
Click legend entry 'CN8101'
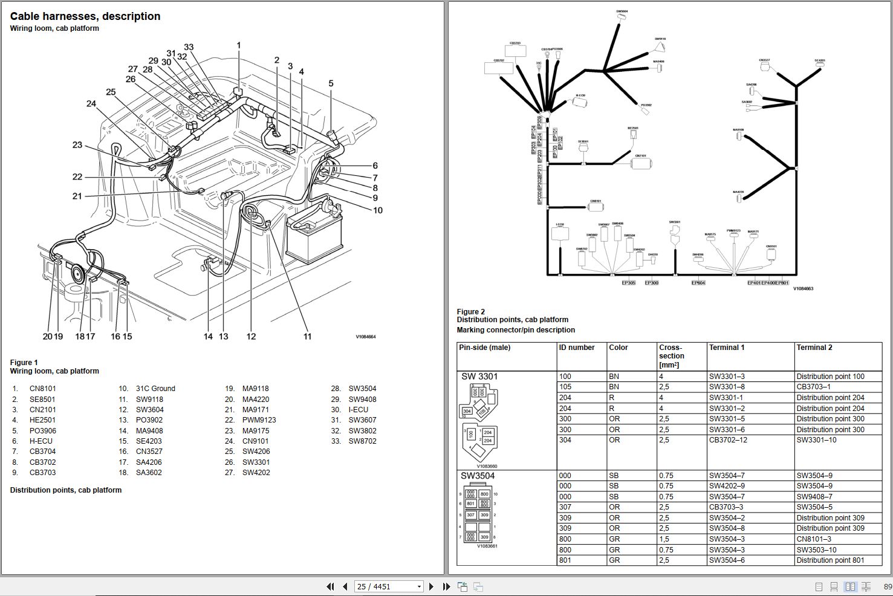coord(42,389)
